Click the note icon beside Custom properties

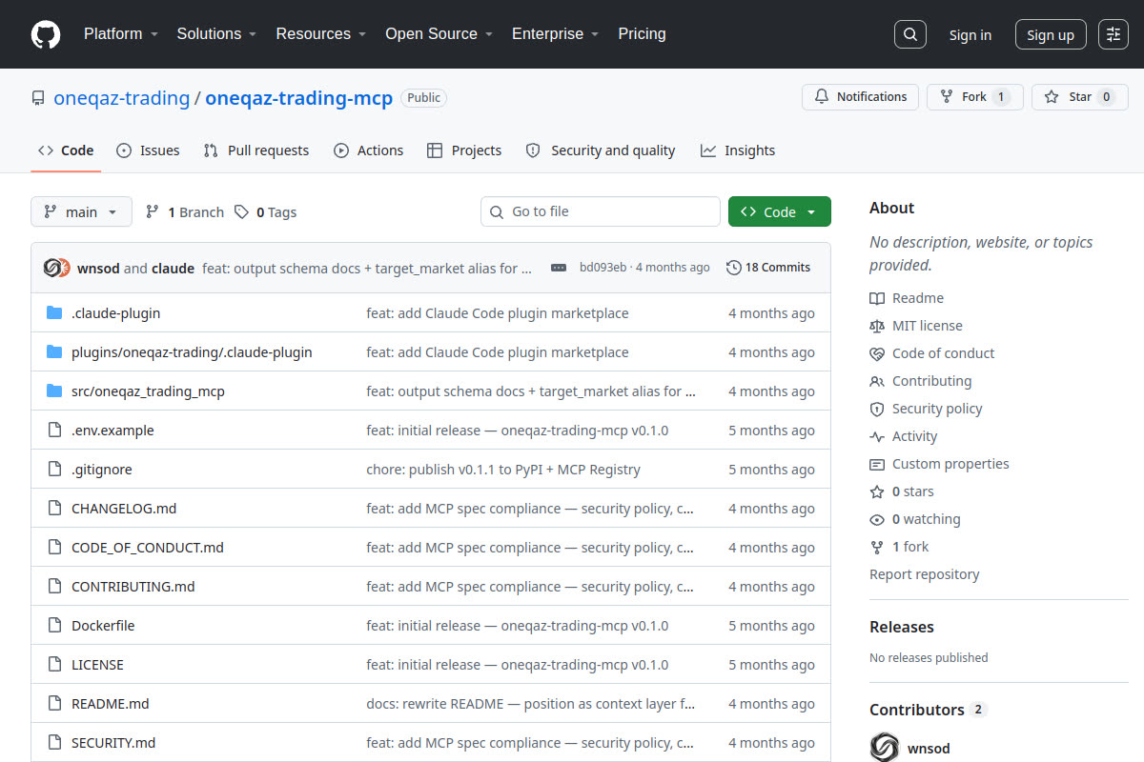click(x=877, y=464)
